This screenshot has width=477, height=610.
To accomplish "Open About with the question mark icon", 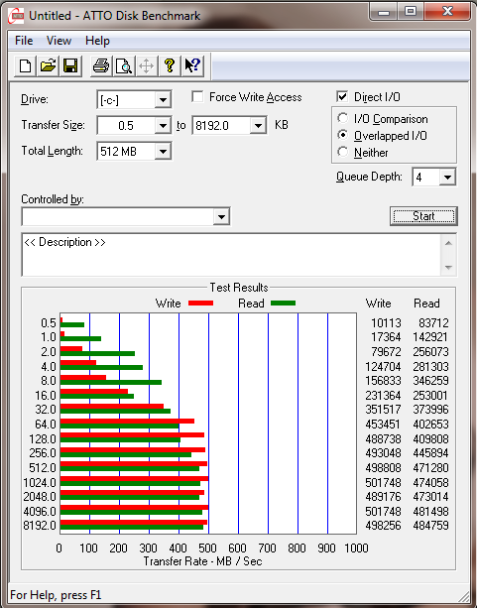I will click(170, 65).
